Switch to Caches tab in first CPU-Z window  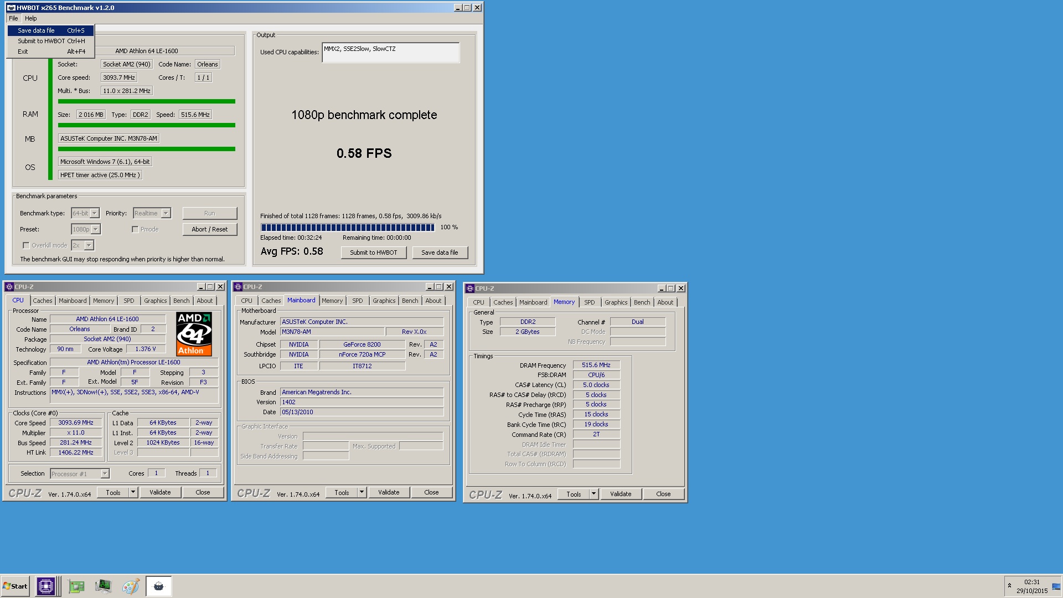coord(43,301)
